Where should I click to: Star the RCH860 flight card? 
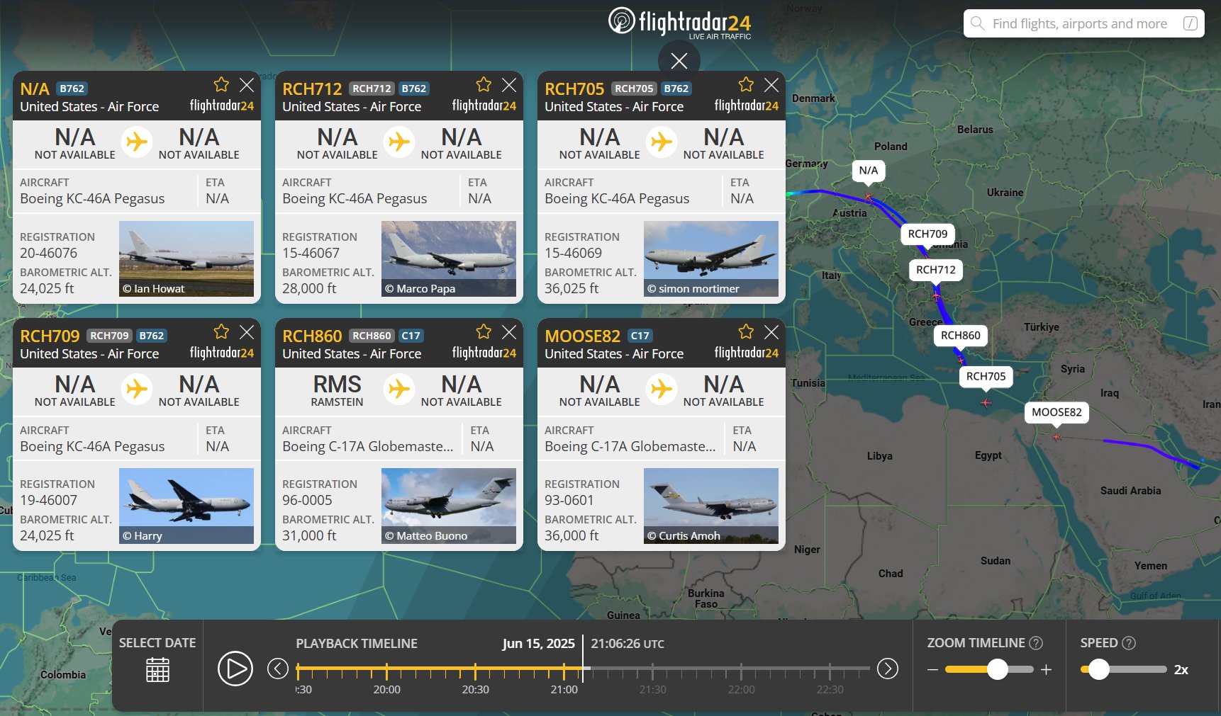[484, 332]
